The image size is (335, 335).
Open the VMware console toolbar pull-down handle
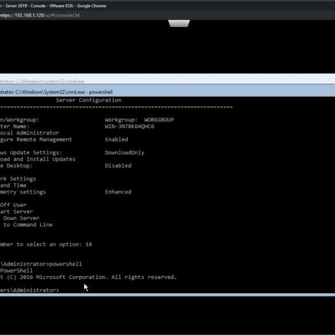179,23
